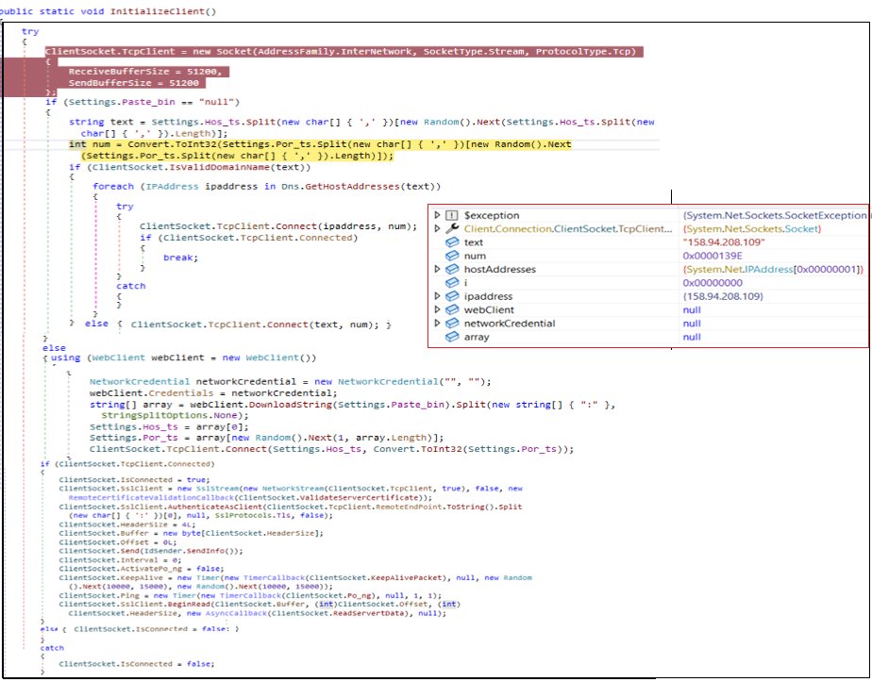Click the SendInfo method call
The width and height of the screenshot is (872, 682).
click(x=204, y=551)
